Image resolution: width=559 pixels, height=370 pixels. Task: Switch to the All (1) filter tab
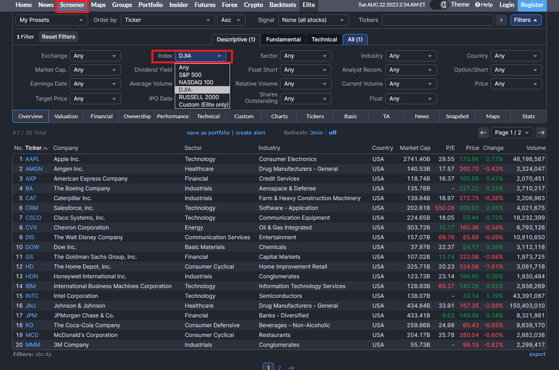tap(355, 40)
